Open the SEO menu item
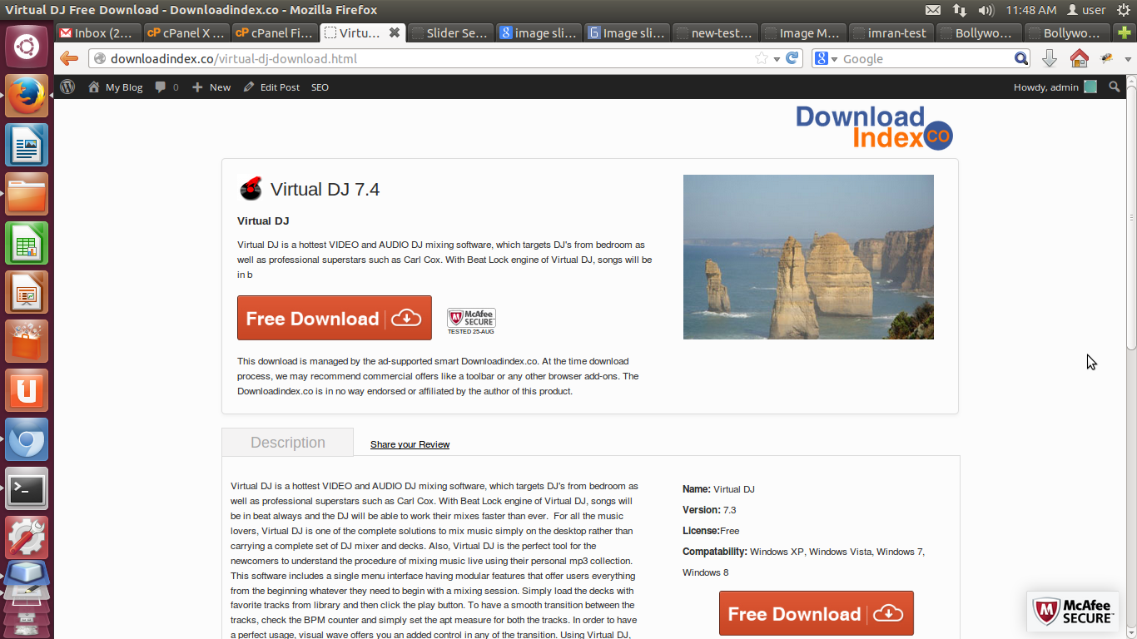This screenshot has width=1137, height=639. click(320, 87)
